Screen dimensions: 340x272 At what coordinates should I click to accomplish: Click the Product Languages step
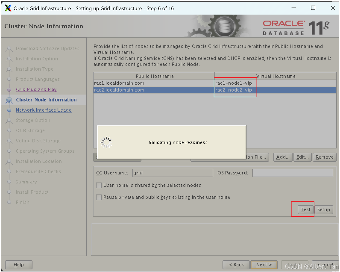pyautogui.click(x=38, y=79)
